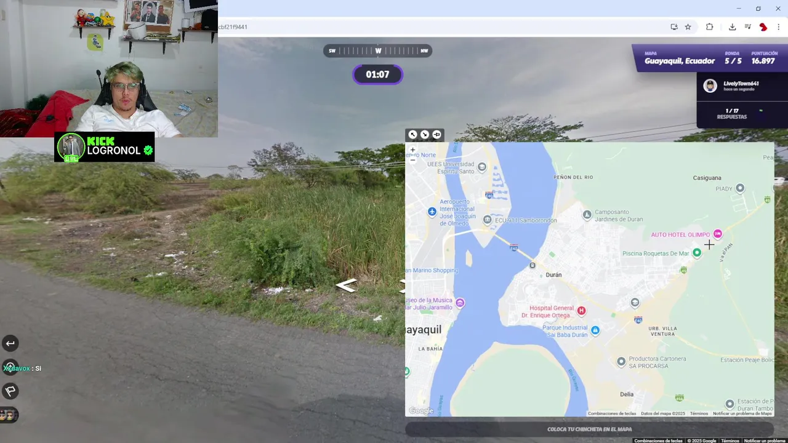Viewport: 788px width, 443px height.
Task: Click Parque Industrial Sai Baba Durán marker
Action: click(595, 330)
